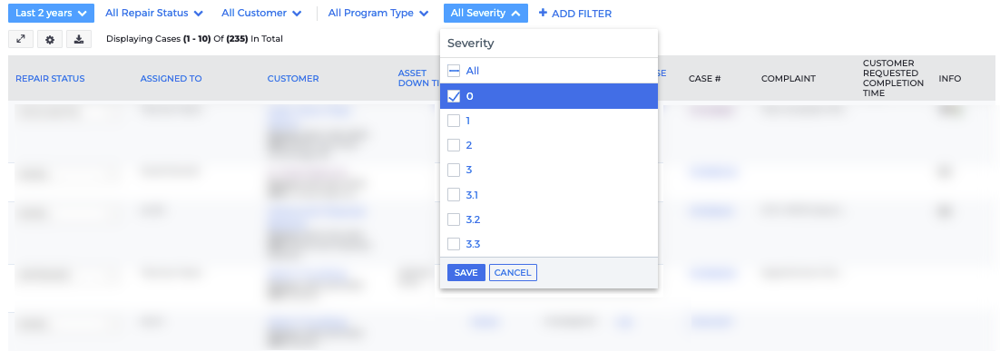
Task: Toggle the All severity checkbox
Action: (x=454, y=71)
